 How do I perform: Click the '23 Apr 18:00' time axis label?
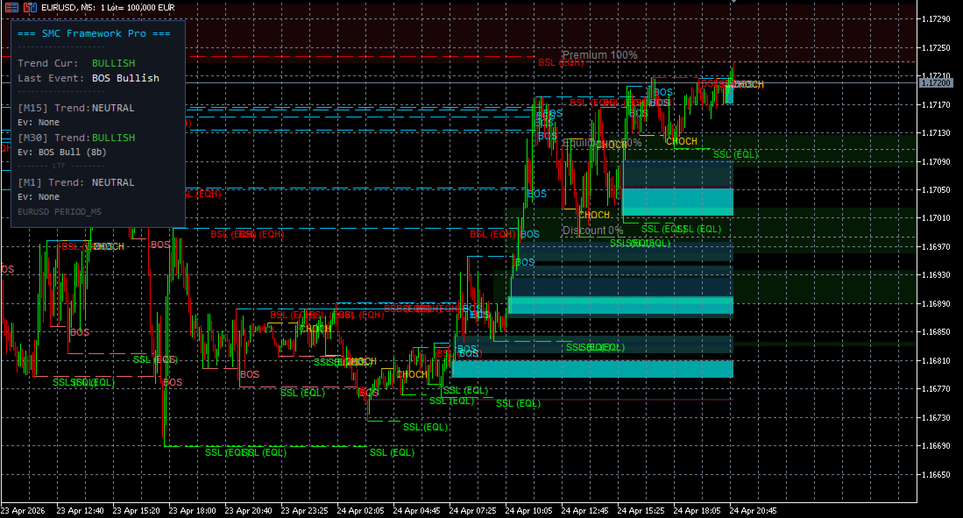pos(192,511)
